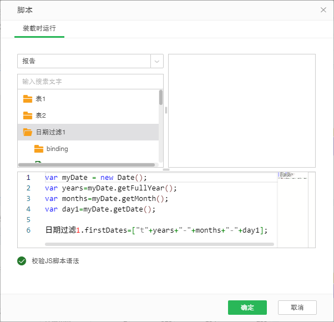Click the open folder icon of 日期过滤1

28,132
